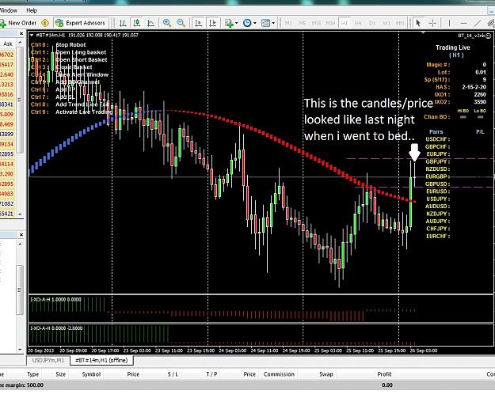The width and height of the screenshot is (495, 398).
Task: Close the Market Watch panel
Action: pyautogui.click(x=21, y=33)
